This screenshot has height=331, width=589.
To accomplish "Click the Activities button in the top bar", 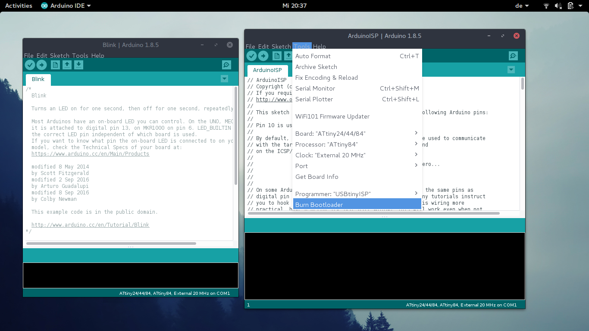I will coord(19,6).
